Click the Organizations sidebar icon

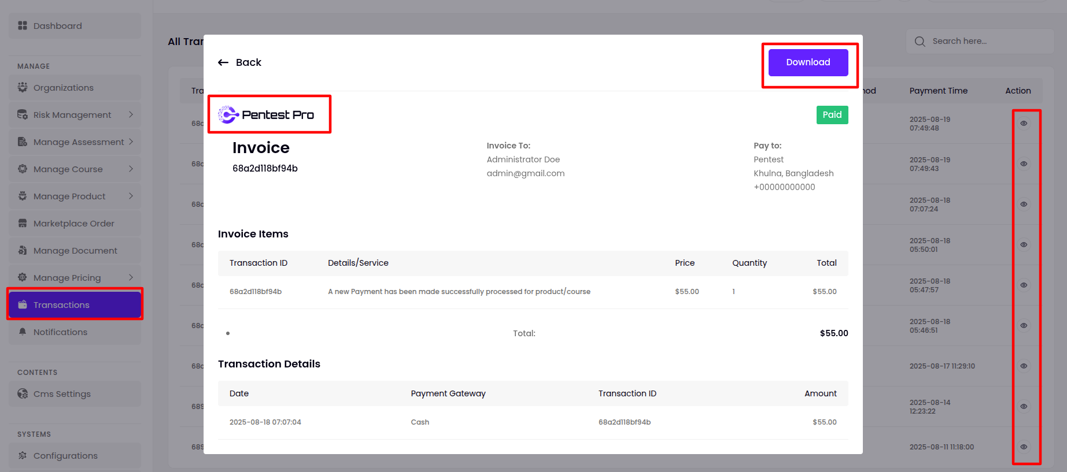tap(23, 87)
